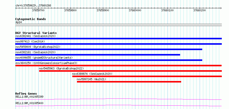Open the Cytogenetic Bands track title

(31, 19)
